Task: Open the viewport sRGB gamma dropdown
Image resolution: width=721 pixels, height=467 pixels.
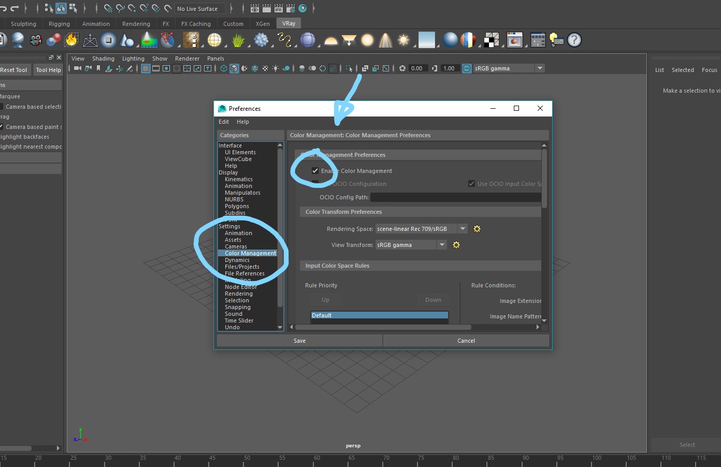Action: click(540, 68)
